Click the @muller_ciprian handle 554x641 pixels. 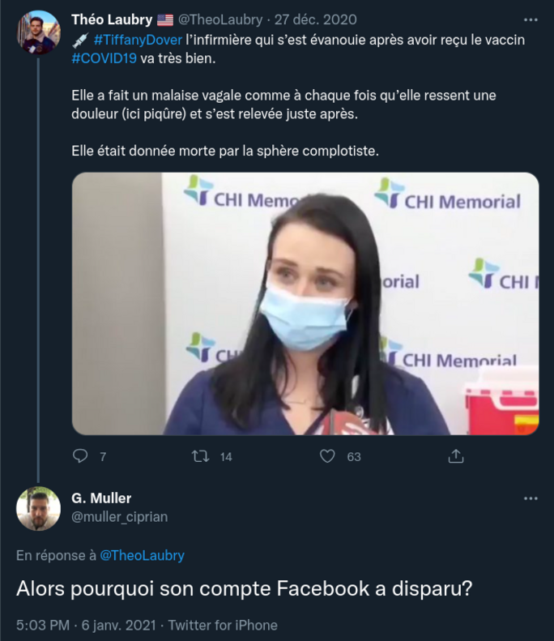(x=120, y=516)
